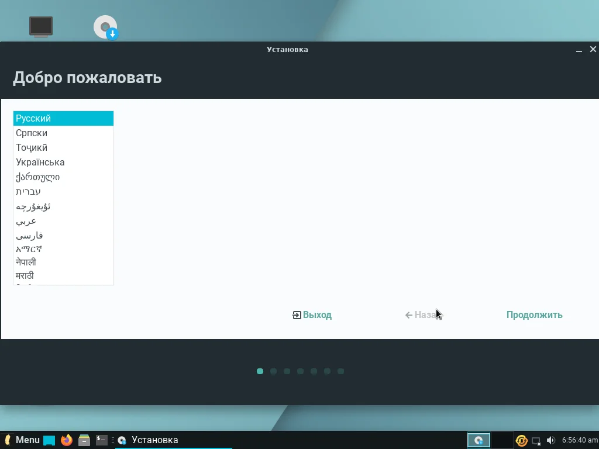Open the volume control in the tray
Image resolution: width=599 pixels, height=449 pixels.
[550, 440]
